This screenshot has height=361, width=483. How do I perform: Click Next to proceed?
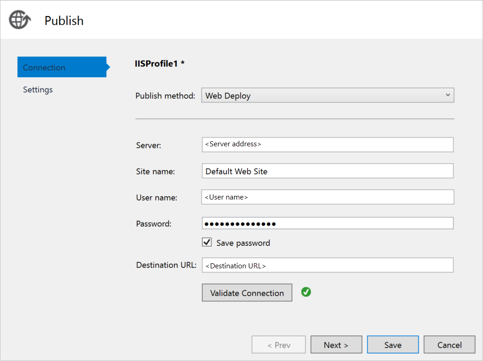pos(336,344)
